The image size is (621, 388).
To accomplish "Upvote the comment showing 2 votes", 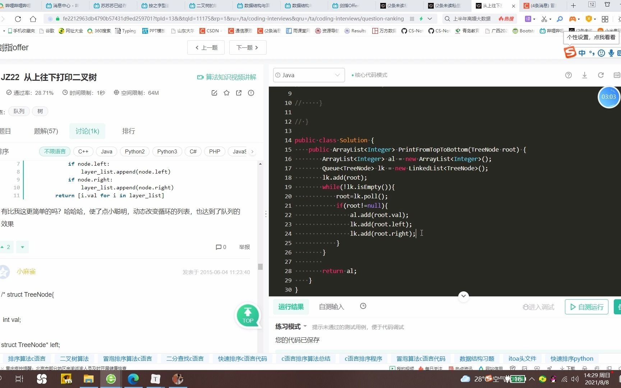I will 6,247.
